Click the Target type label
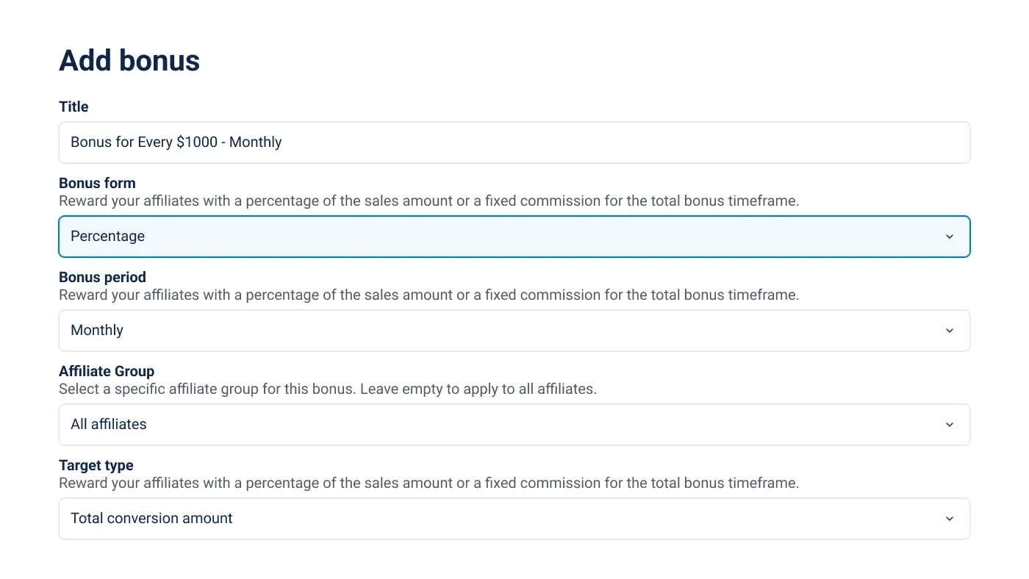 coord(96,465)
